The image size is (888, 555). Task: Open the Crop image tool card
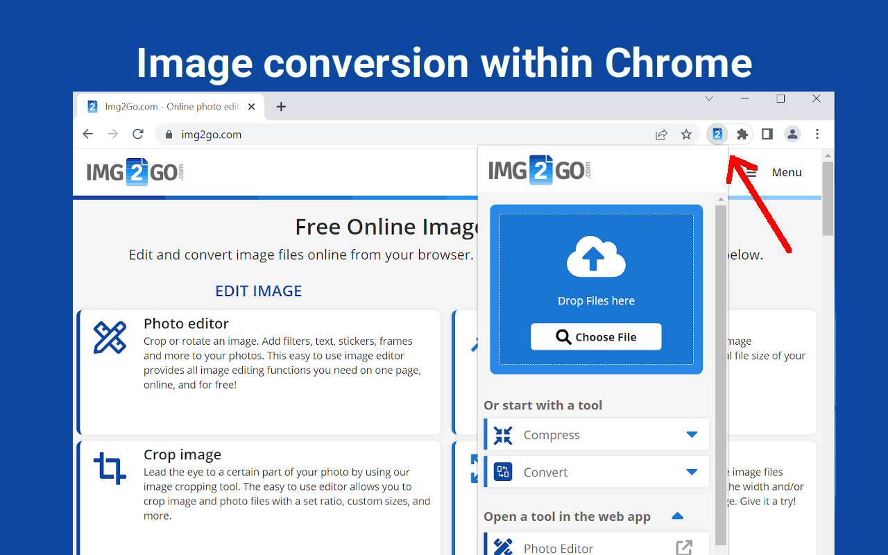(x=259, y=498)
